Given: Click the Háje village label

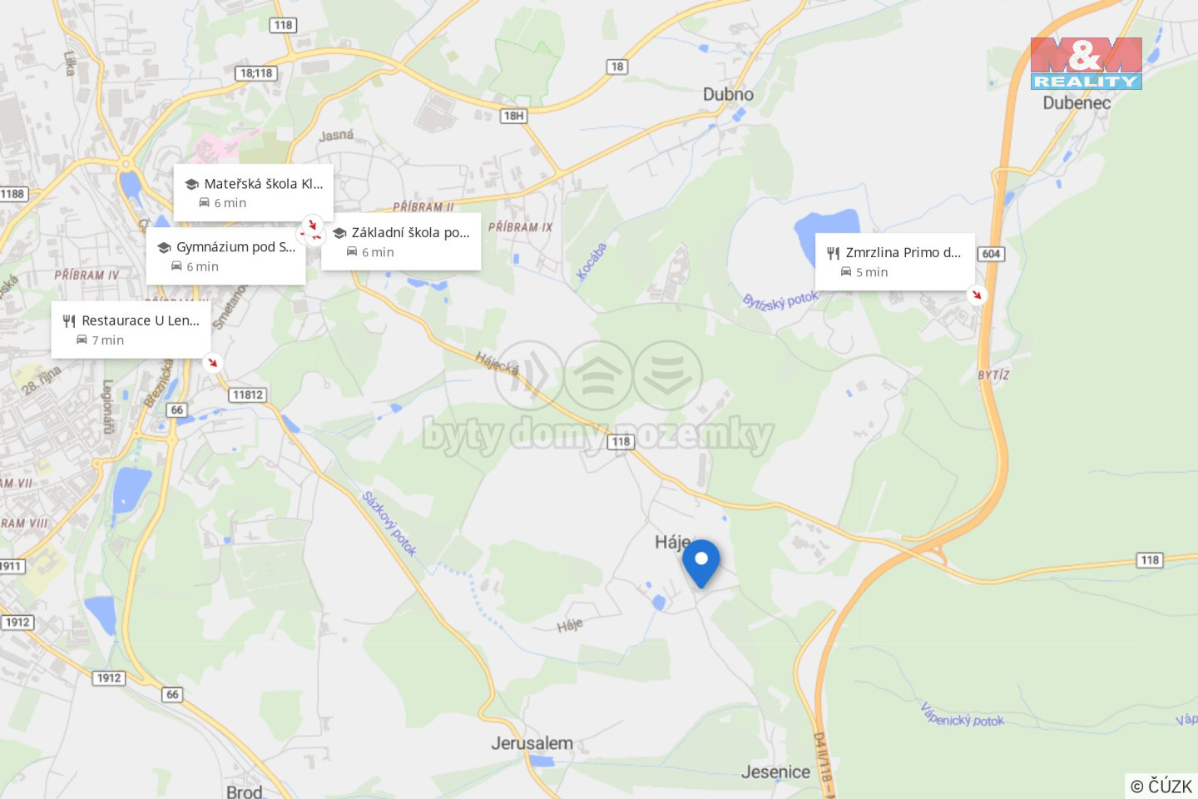Looking at the screenshot, I should (672, 543).
